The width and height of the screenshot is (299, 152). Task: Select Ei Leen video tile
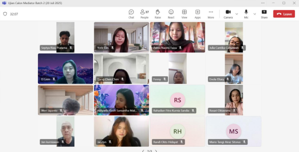(x=66, y=69)
